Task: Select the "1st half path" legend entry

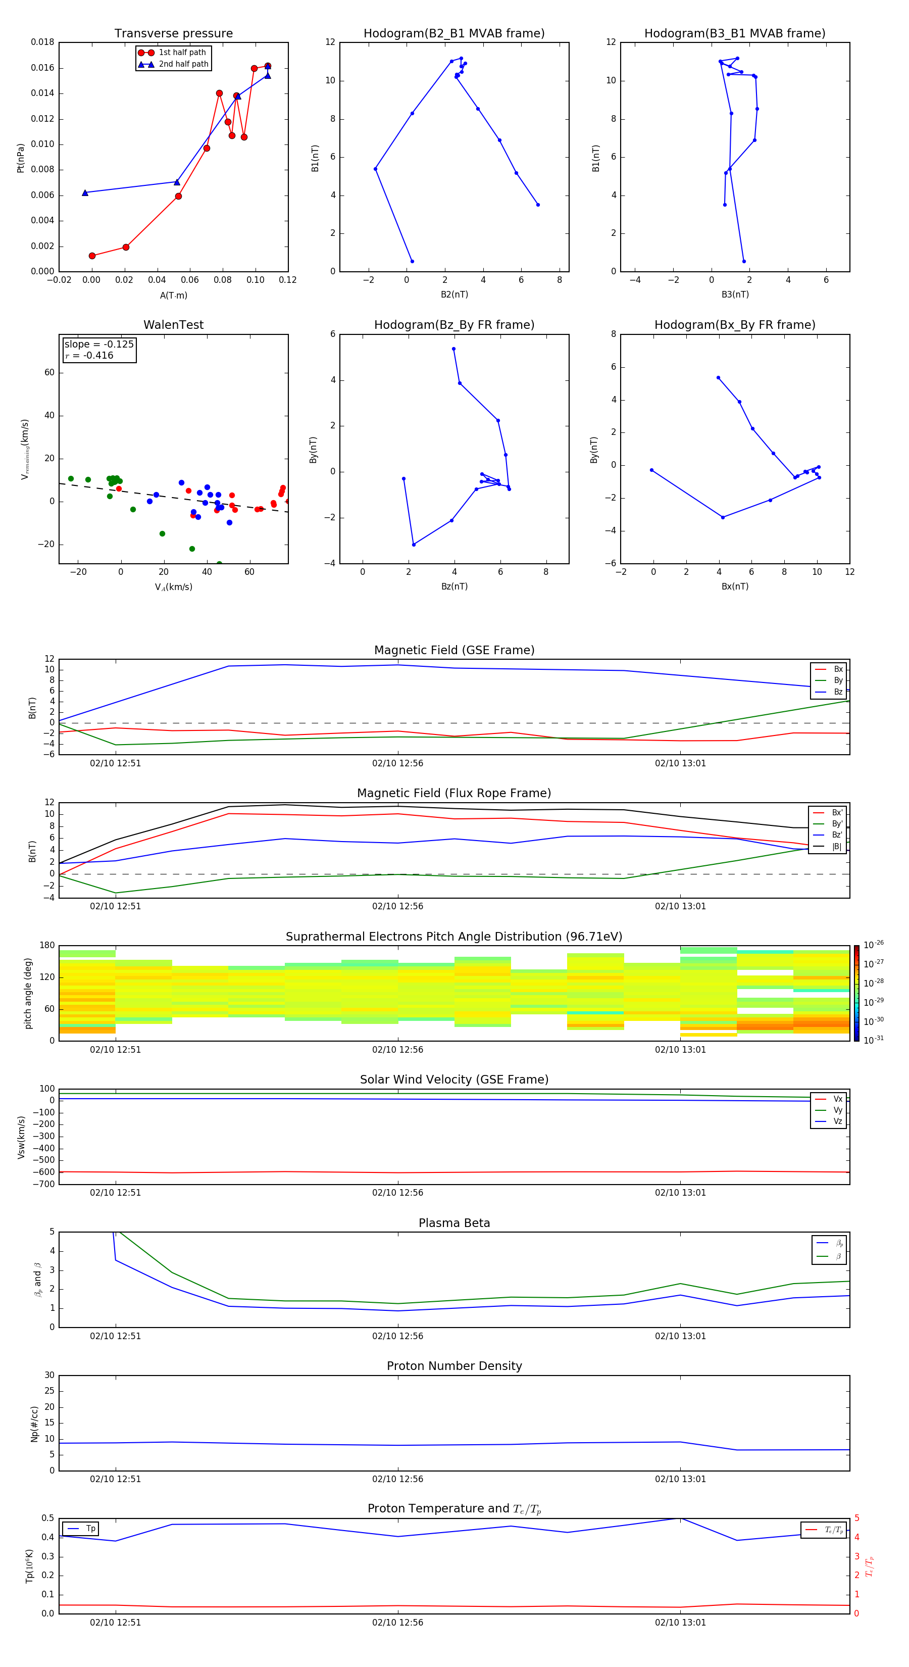Action: 173,53
